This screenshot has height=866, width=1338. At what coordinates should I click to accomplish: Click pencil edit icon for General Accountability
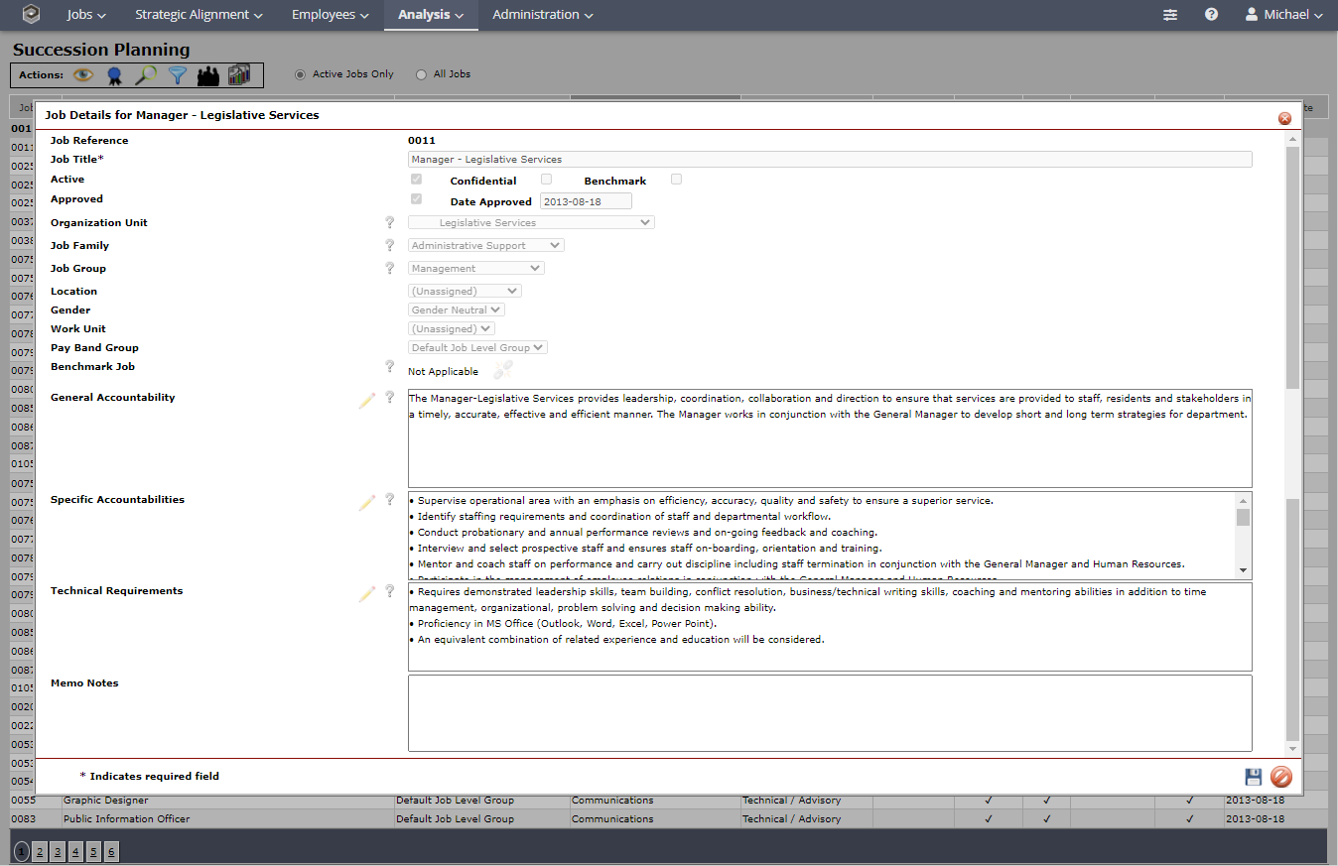pos(367,400)
